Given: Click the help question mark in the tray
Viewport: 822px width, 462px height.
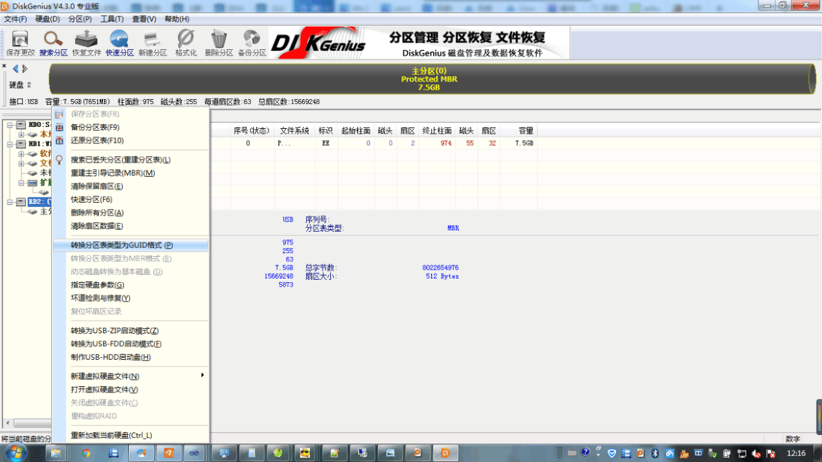Looking at the screenshot, I should click(585, 452).
